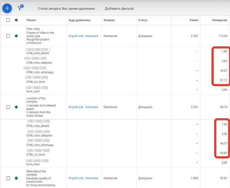Sort by the Конверсии column header
Screen dimensions: 230x188
[x=219, y=20]
